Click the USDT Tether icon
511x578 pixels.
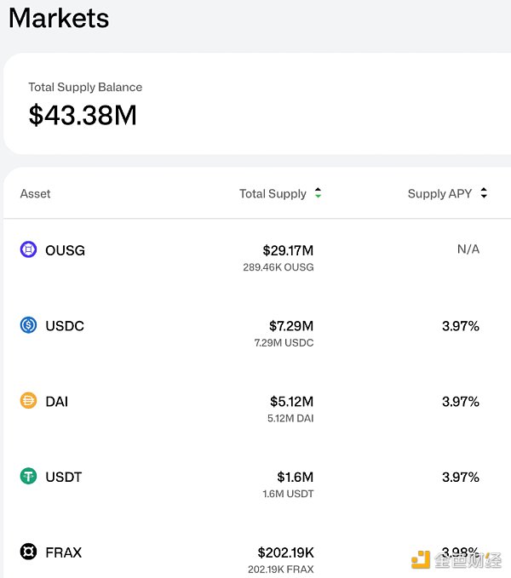[x=28, y=477]
